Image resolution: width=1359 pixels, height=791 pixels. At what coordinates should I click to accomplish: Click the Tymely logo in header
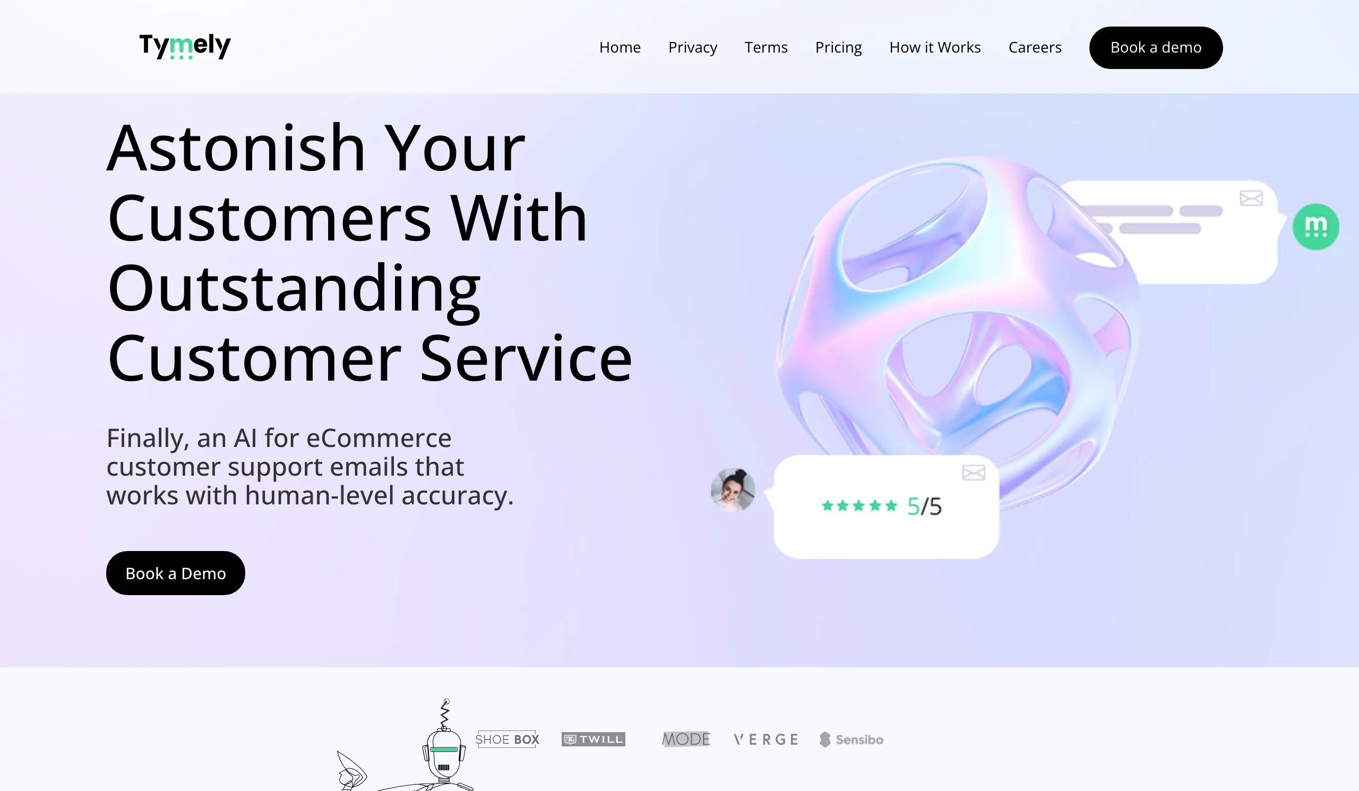[186, 47]
